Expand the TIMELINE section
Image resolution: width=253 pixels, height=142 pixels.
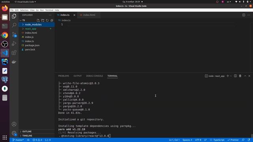[37, 136]
